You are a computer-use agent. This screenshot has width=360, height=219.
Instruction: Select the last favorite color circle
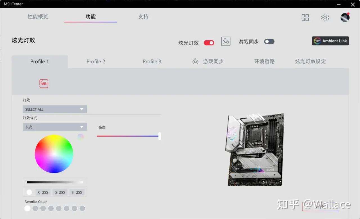82,208
